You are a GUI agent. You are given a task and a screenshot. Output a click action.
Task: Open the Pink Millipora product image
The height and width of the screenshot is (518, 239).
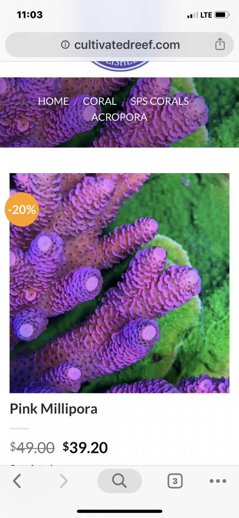tap(119, 283)
